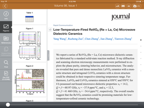This screenshot has height=108, width=144.
Task: Open author Yang Wang link
Action: tap(60, 39)
